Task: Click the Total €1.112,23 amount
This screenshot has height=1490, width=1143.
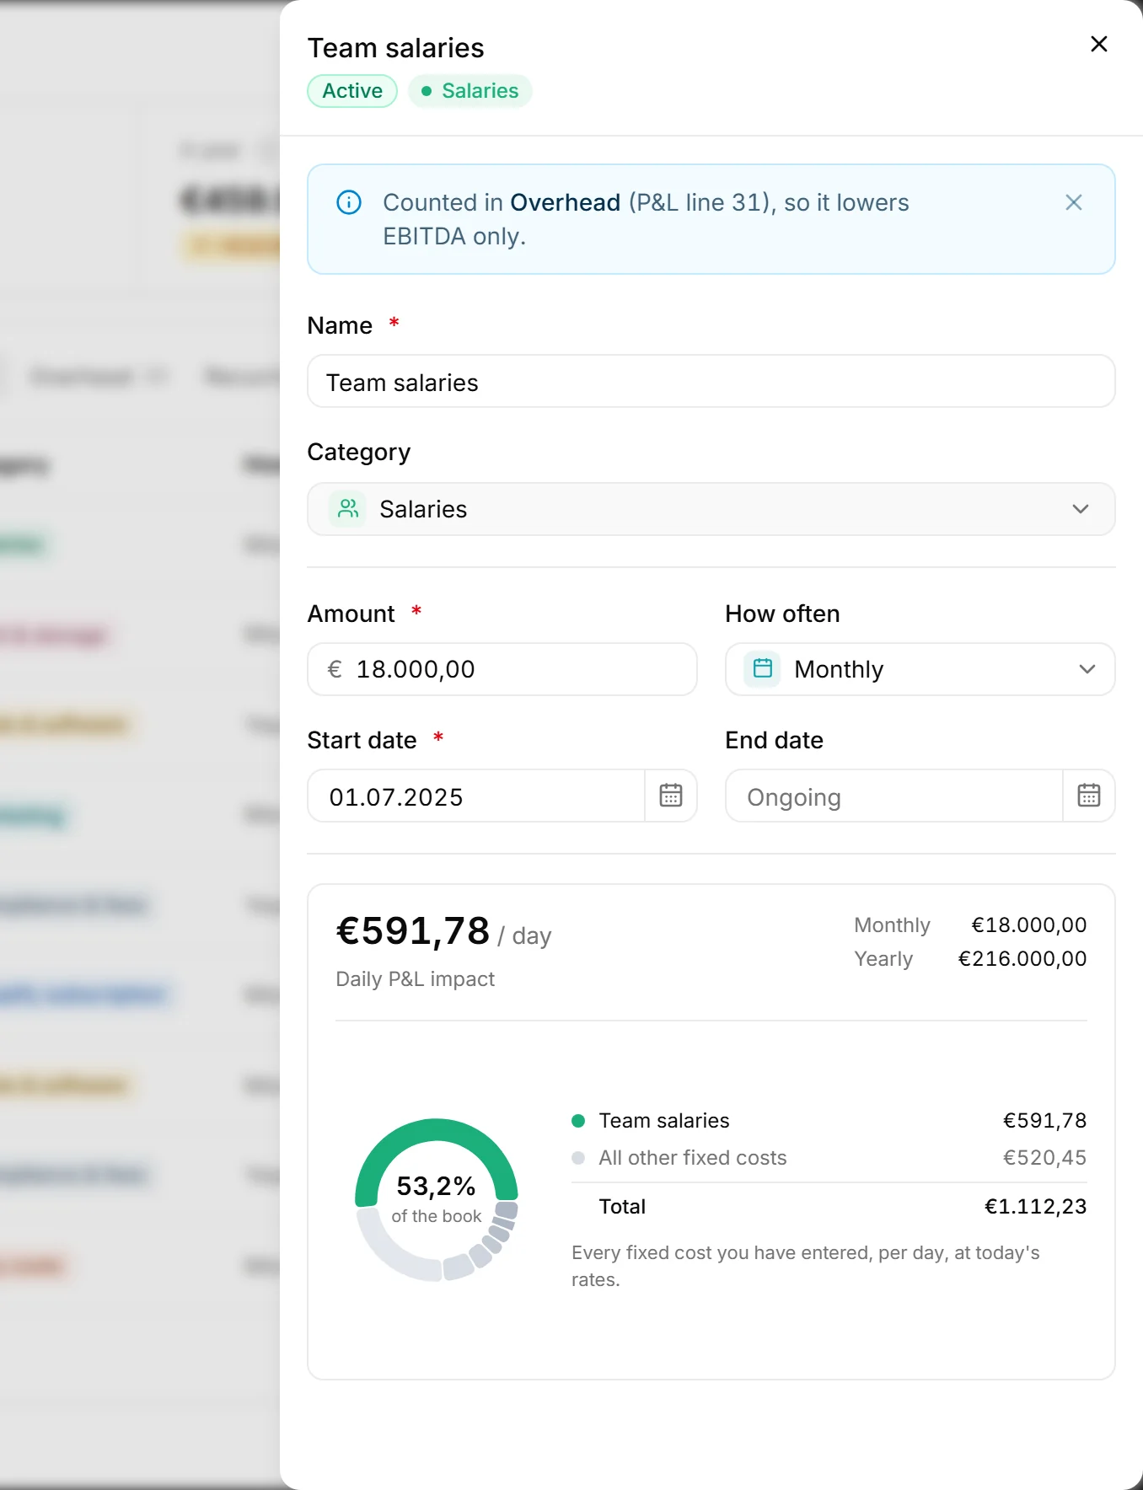Action: click(x=1035, y=1207)
